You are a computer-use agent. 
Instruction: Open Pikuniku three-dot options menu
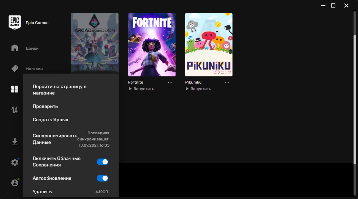[x=227, y=83]
